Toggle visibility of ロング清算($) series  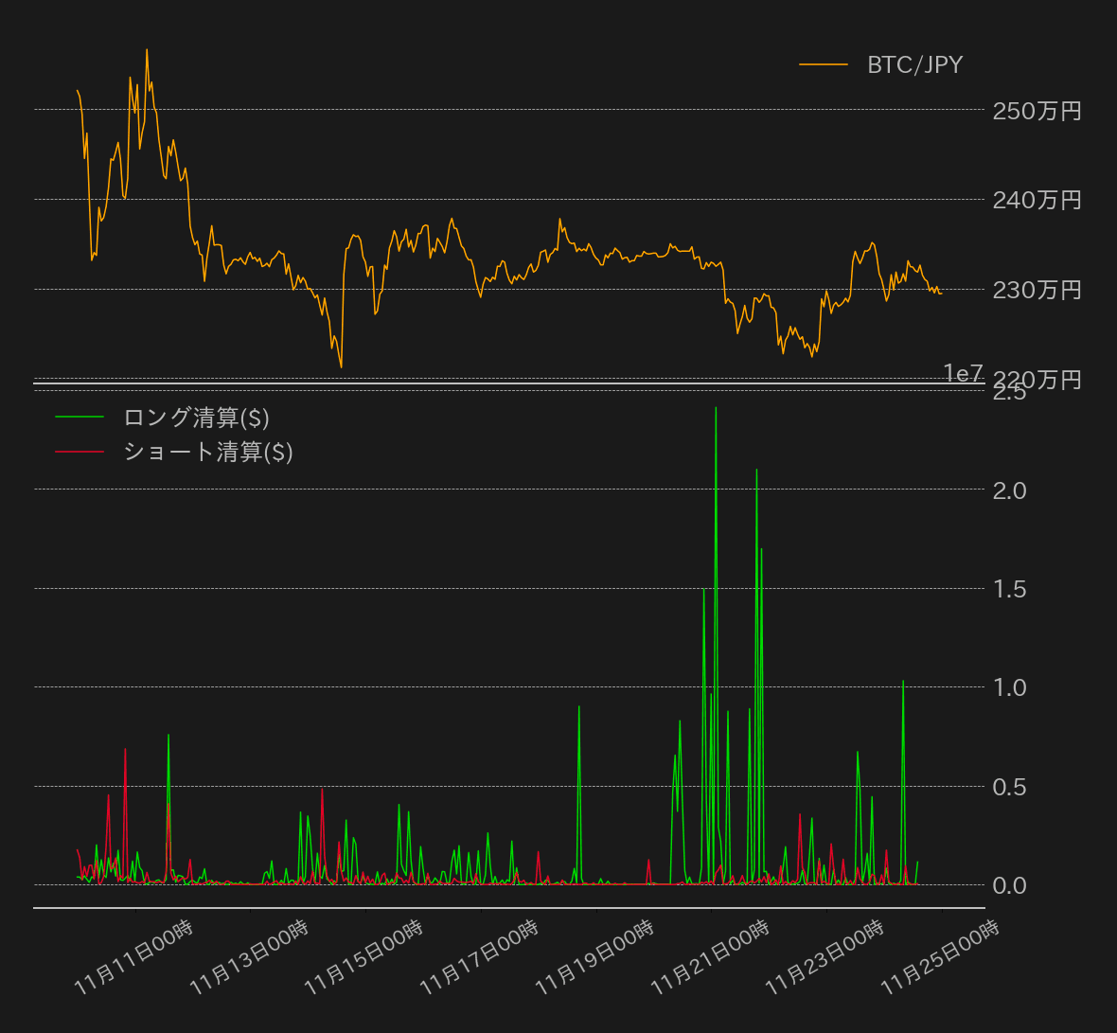click(x=196, y=416)
